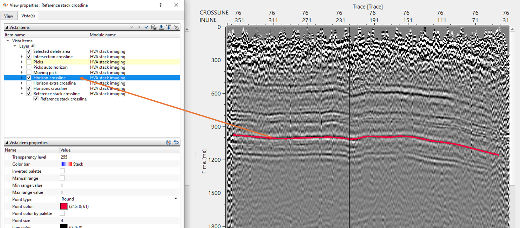Screen dimensions: 520x228
Task: Collapse the Layer #1 tree node
Action: pyautogui.click(x=15, y=46)
